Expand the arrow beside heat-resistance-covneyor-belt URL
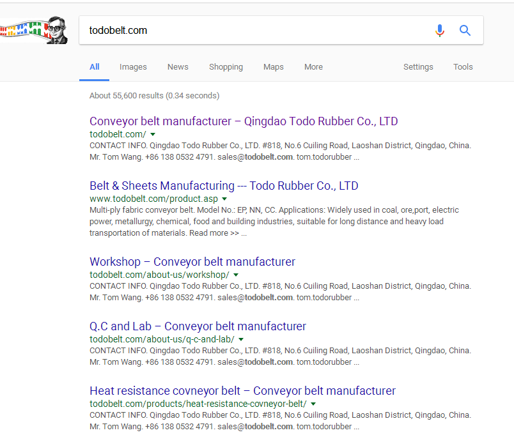The image size is (514, 435). [313, 404]
